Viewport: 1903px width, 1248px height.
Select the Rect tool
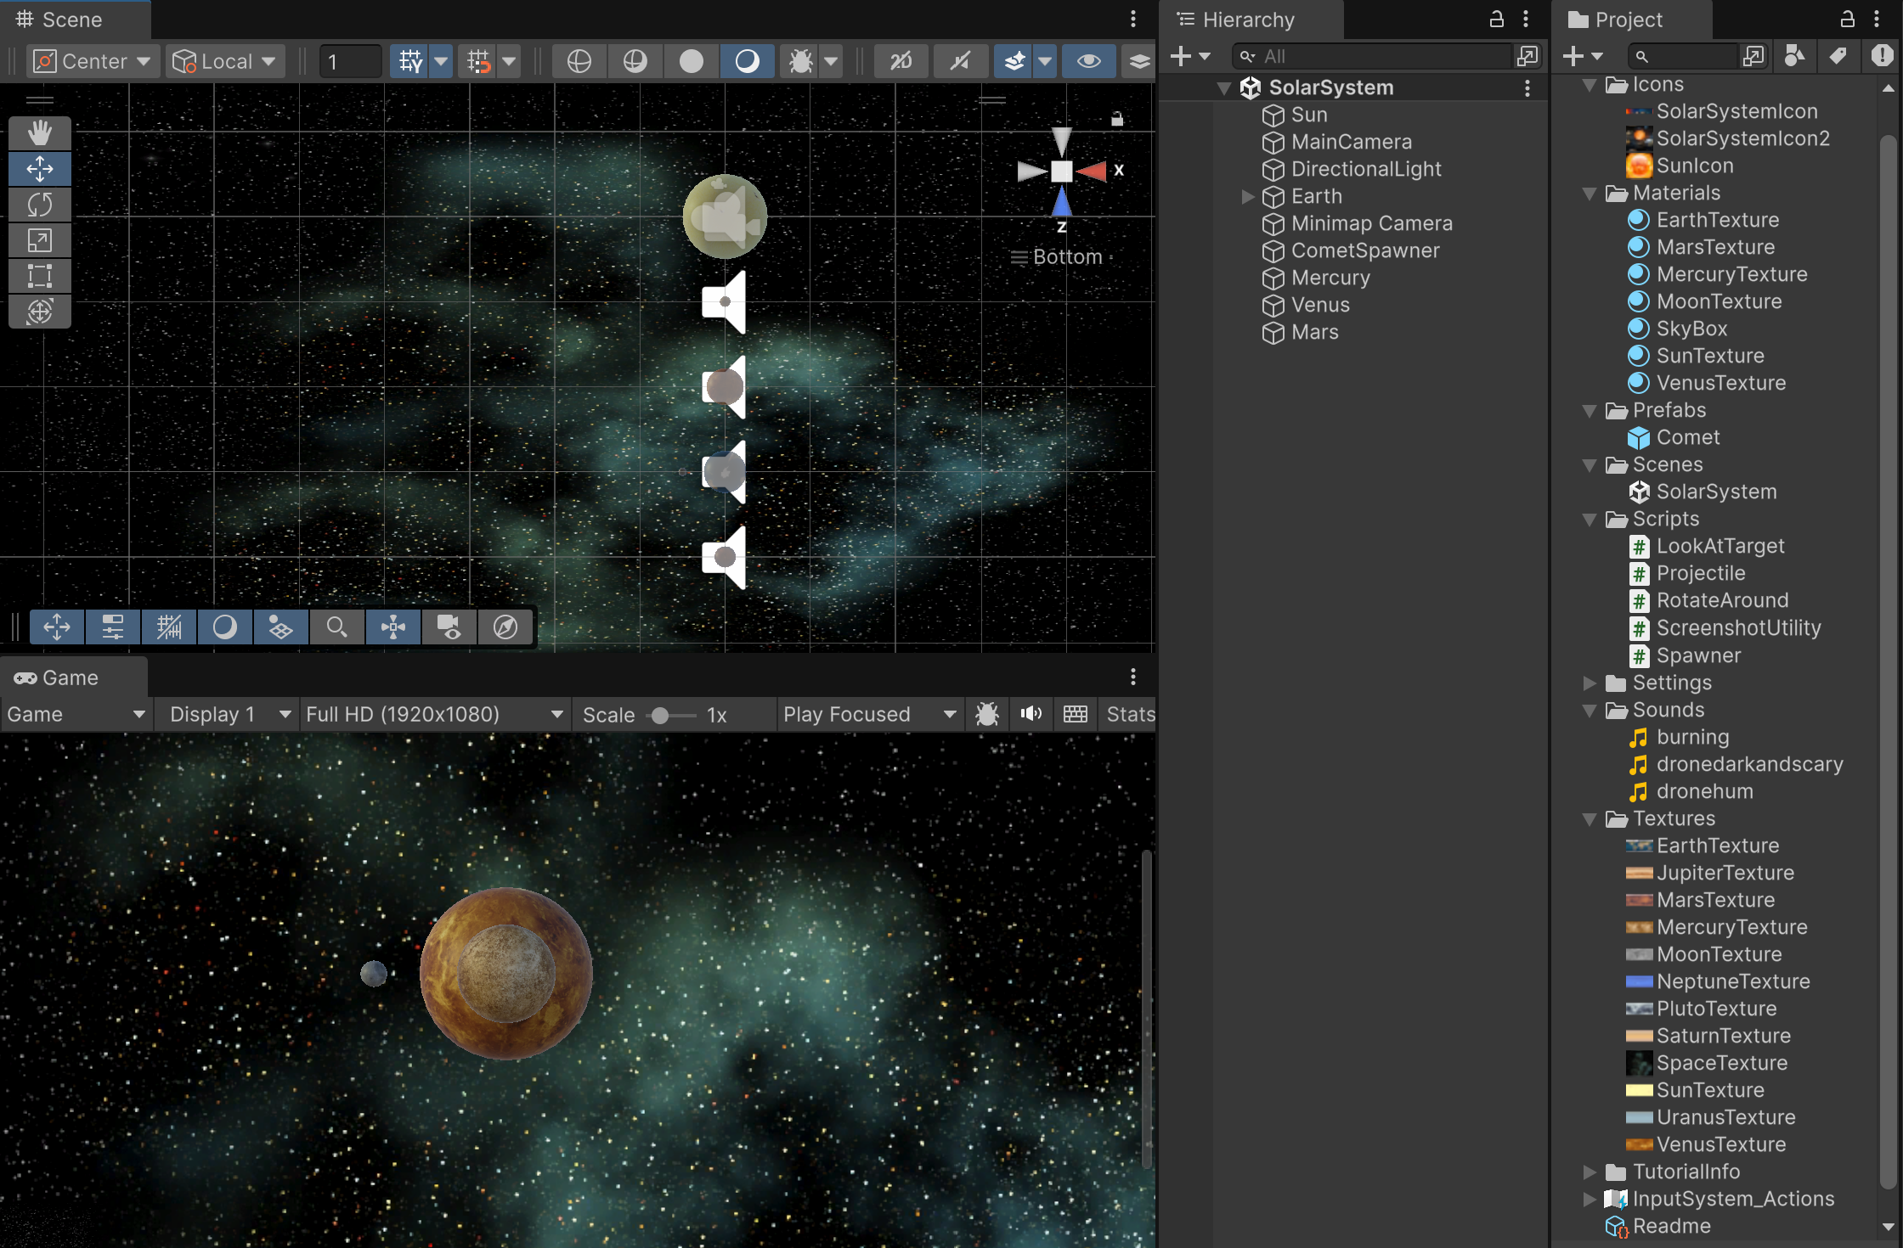pyautogui.click(x=39, y=275)
